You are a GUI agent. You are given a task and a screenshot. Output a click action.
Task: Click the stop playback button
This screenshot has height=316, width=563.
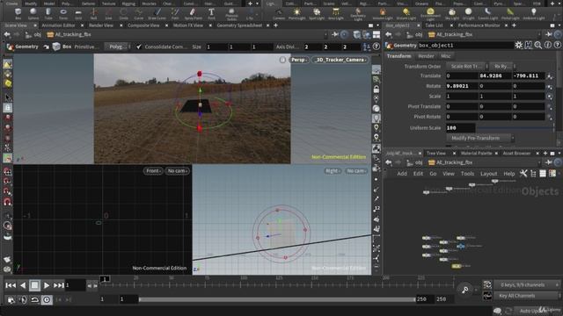coord(34,285)
